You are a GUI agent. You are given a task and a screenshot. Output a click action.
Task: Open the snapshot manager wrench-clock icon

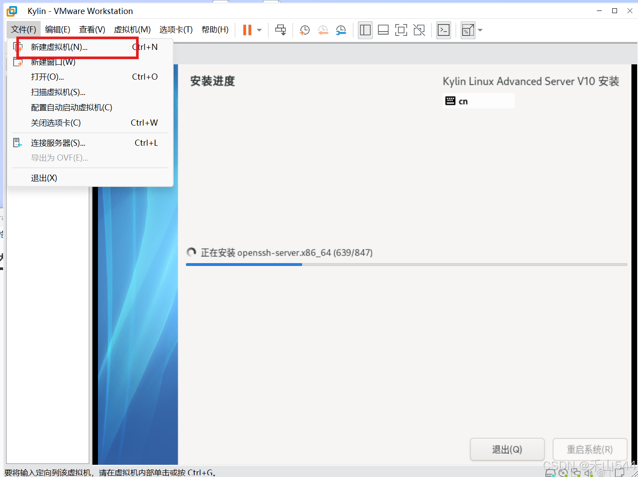pyautogui.click(x=341, y=30)
